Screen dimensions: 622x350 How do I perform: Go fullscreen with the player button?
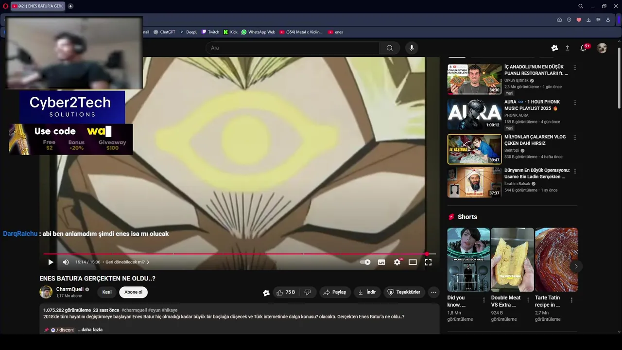428,262
